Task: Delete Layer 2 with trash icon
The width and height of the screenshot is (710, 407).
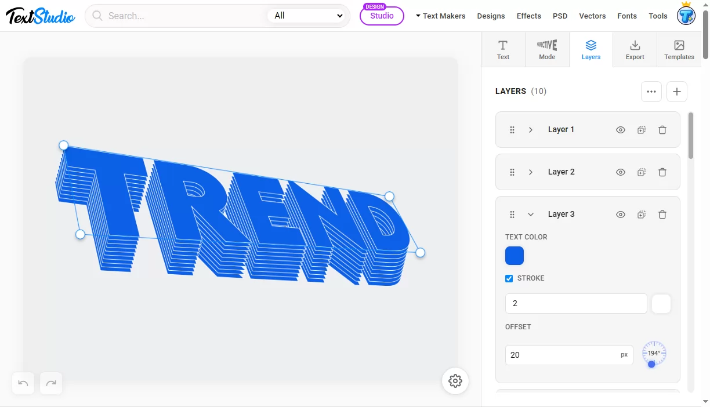Action: (662, 172)
